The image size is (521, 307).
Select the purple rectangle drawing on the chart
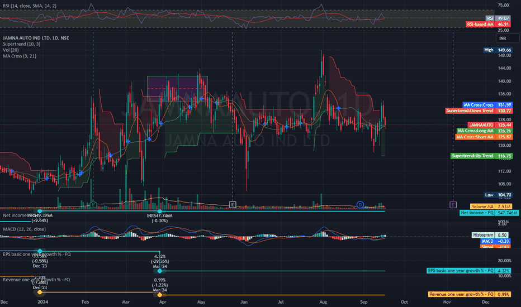point(177,89)
